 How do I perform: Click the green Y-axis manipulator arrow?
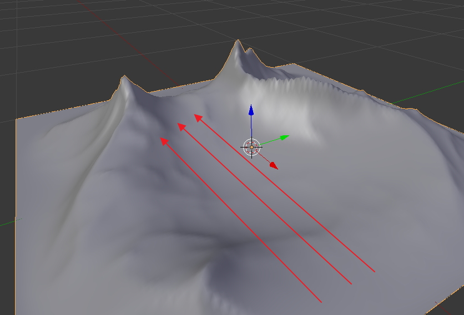284,138
